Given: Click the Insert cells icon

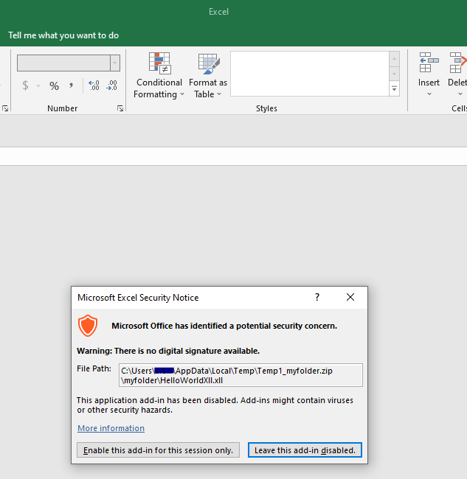Looking at the screenshot, I should (x=429, y=63).
